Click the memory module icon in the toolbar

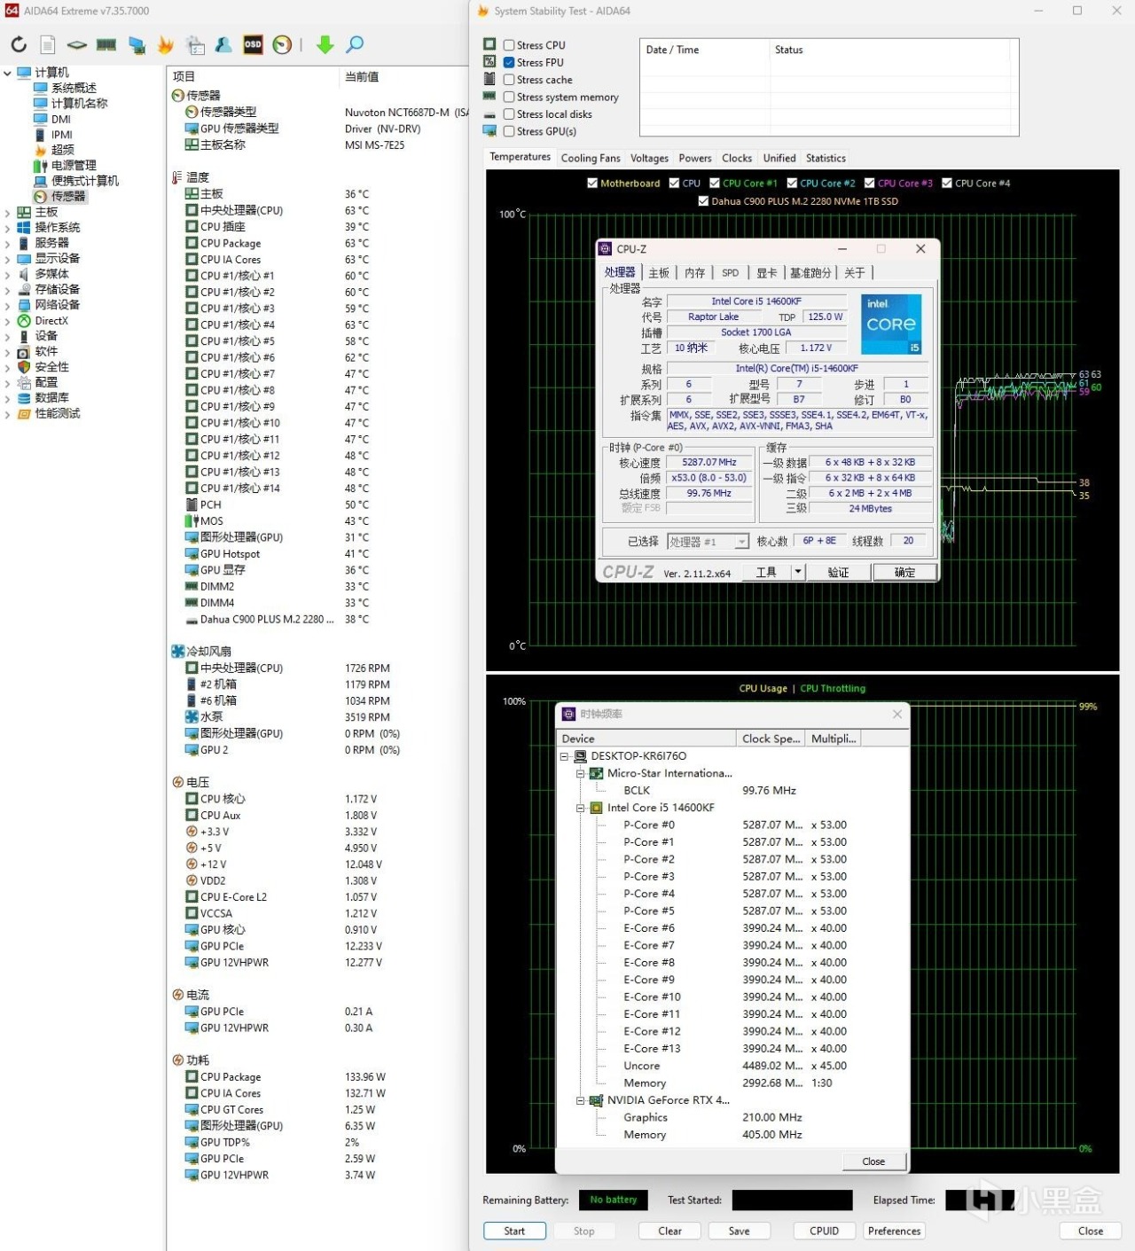point(106,44)
